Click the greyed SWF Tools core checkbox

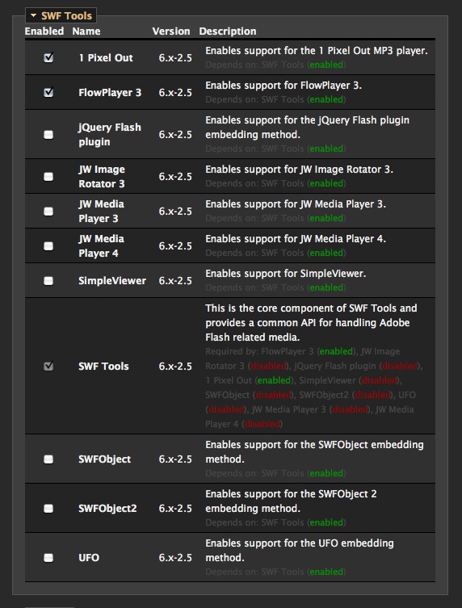point(48,366)
